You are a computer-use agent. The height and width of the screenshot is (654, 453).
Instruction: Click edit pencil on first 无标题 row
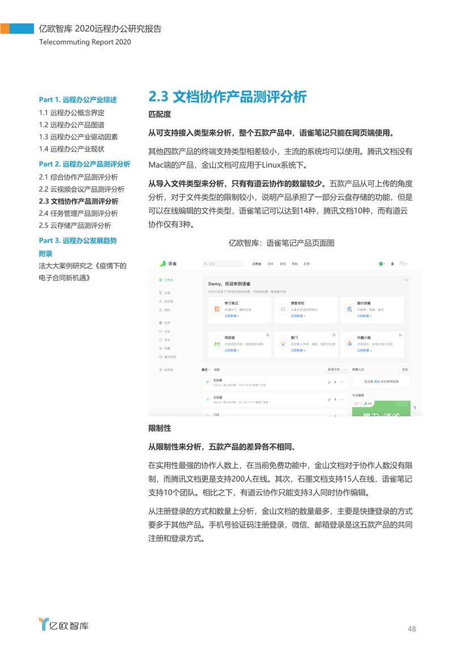pos(329,382)
